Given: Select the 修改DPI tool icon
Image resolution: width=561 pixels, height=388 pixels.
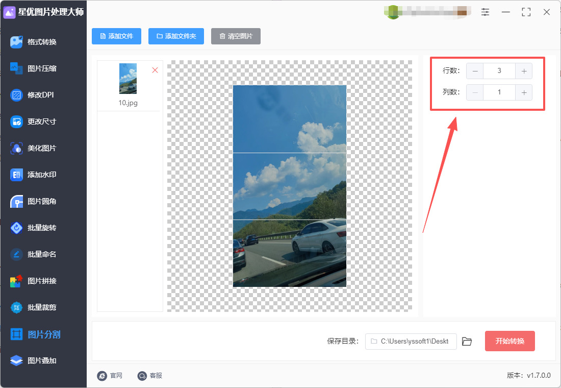Looking at the screenshot, I should pyautogui.click(x=16, y=95).
